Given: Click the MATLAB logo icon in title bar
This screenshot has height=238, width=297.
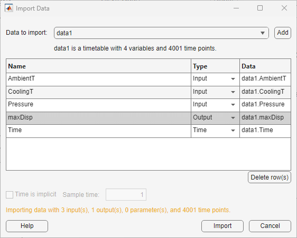Looking at the screenshot, I should [x=9, y=8].
